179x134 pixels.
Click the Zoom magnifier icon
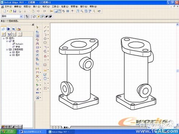pyautogui.click(x=82, y=11)
